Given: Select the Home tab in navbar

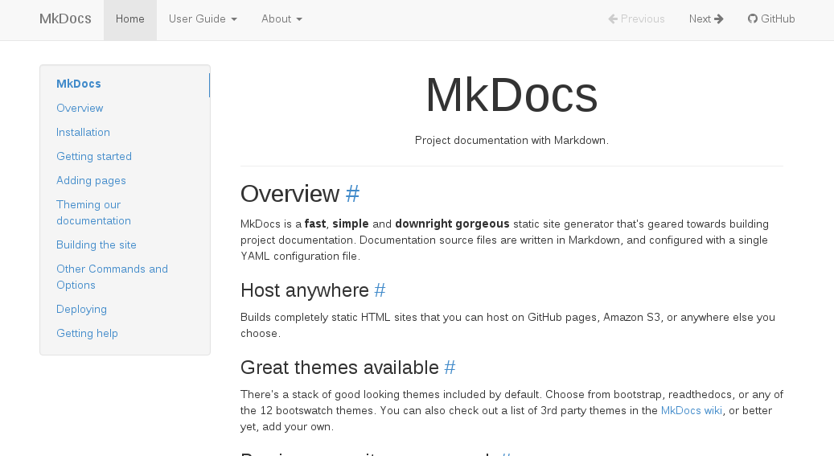Looking at the screenshot, I should 129,19.
